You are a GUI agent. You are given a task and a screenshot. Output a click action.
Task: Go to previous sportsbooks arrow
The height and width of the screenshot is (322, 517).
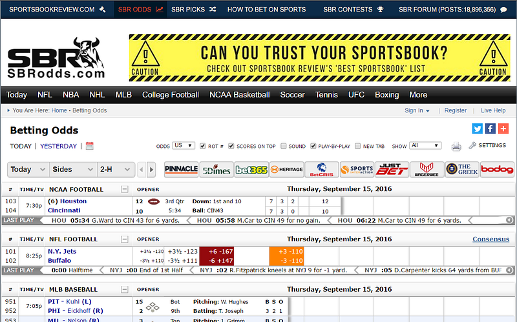(142, 170)
